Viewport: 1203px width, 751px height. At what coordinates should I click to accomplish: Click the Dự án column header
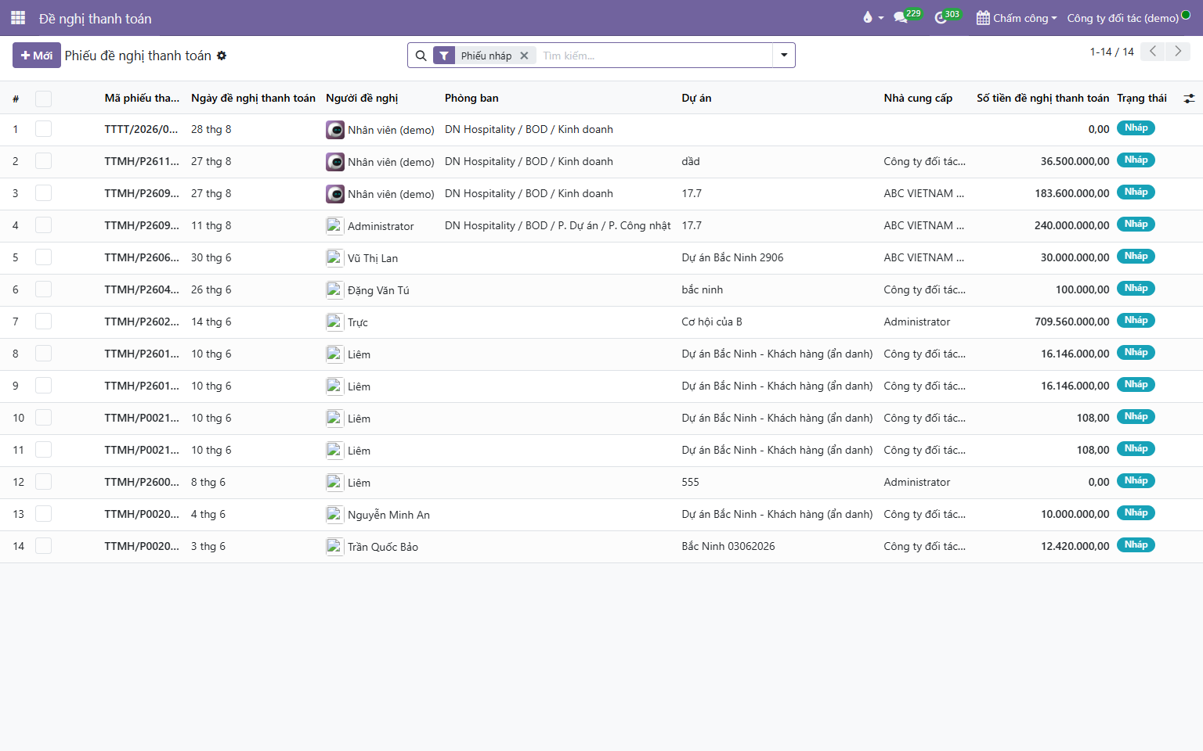click(696, 98)
